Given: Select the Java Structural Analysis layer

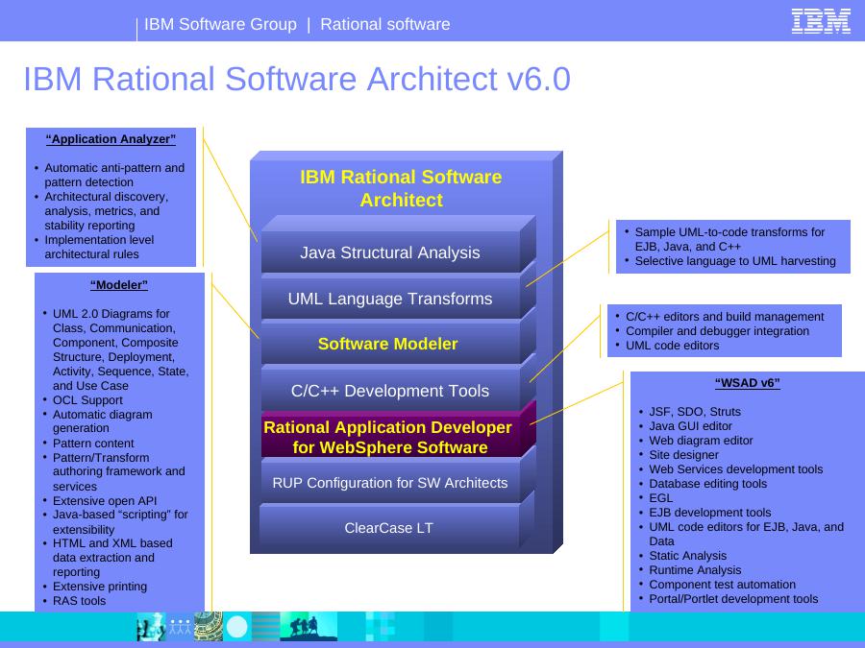Looking at the screenshot, I should [x=390, y=252].
